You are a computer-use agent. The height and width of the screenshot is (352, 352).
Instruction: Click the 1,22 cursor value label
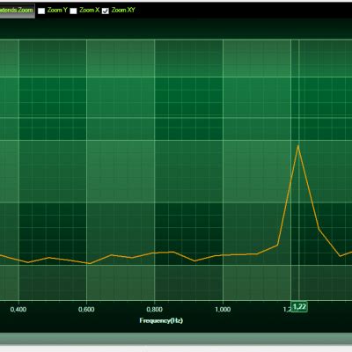pos(299,307)
